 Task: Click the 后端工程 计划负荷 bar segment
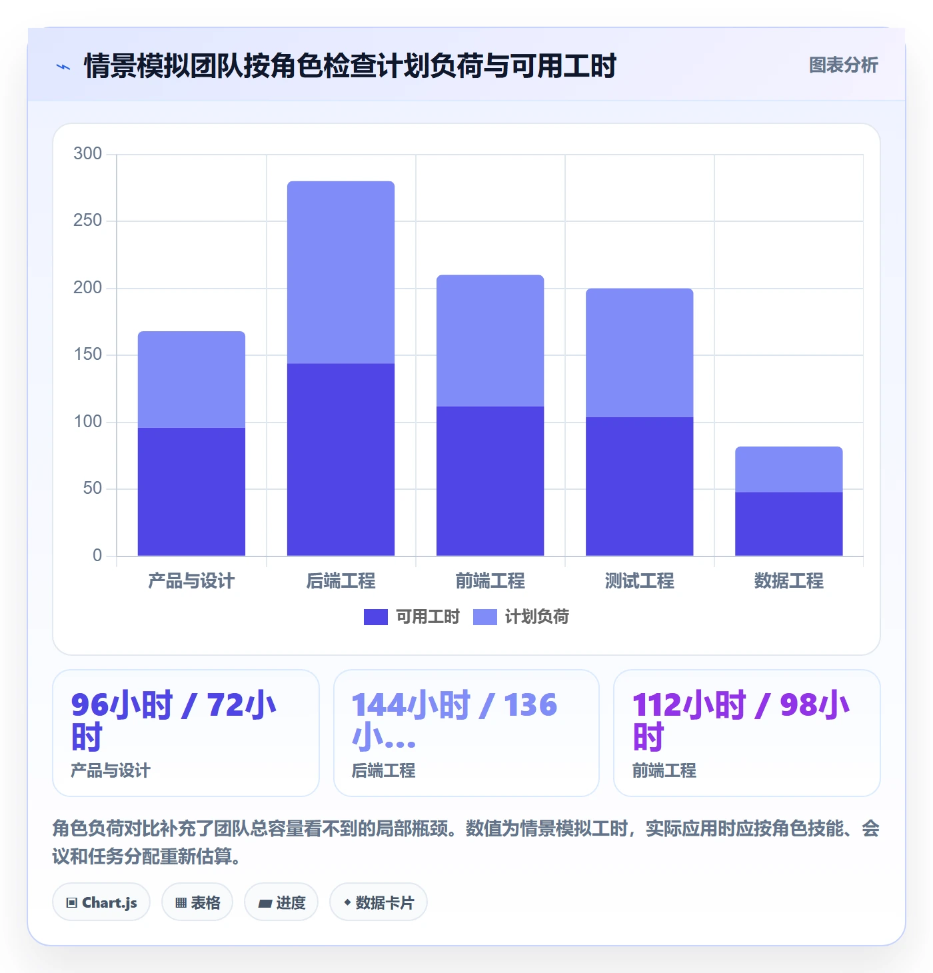(341, 273)
